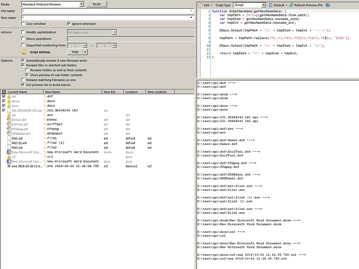The image size is (359, 269).
Task: Select the docm folder icon
Action: tap(9, 101)
